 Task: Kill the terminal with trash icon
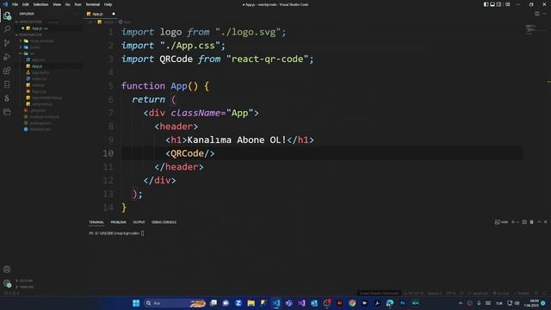coord(532,222)
